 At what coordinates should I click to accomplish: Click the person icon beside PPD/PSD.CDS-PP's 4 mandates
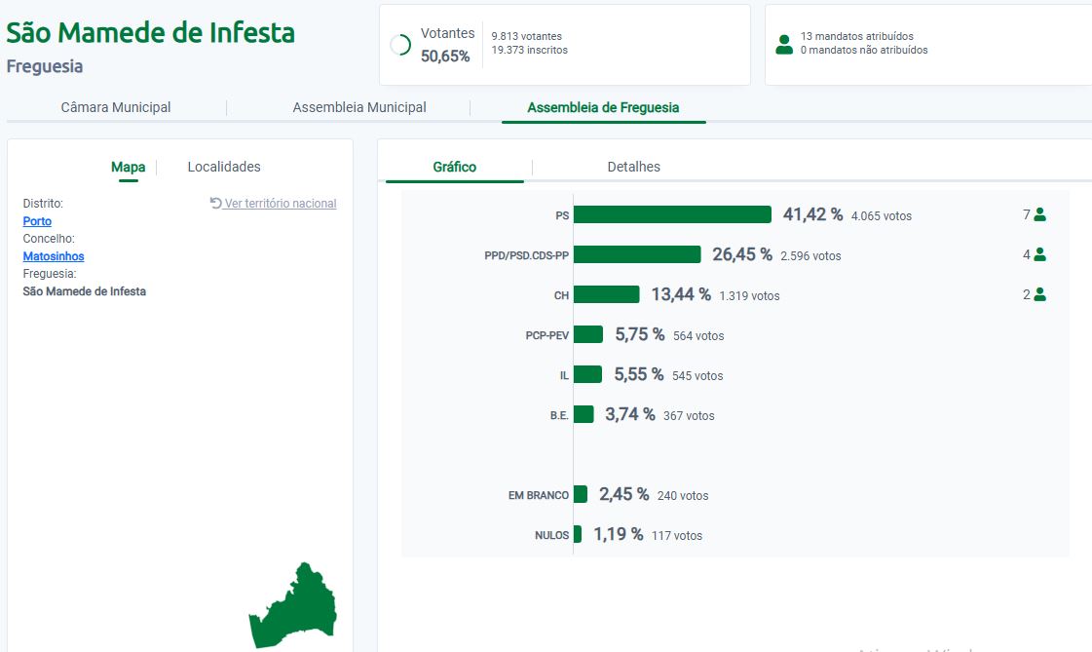[1039, 254]
